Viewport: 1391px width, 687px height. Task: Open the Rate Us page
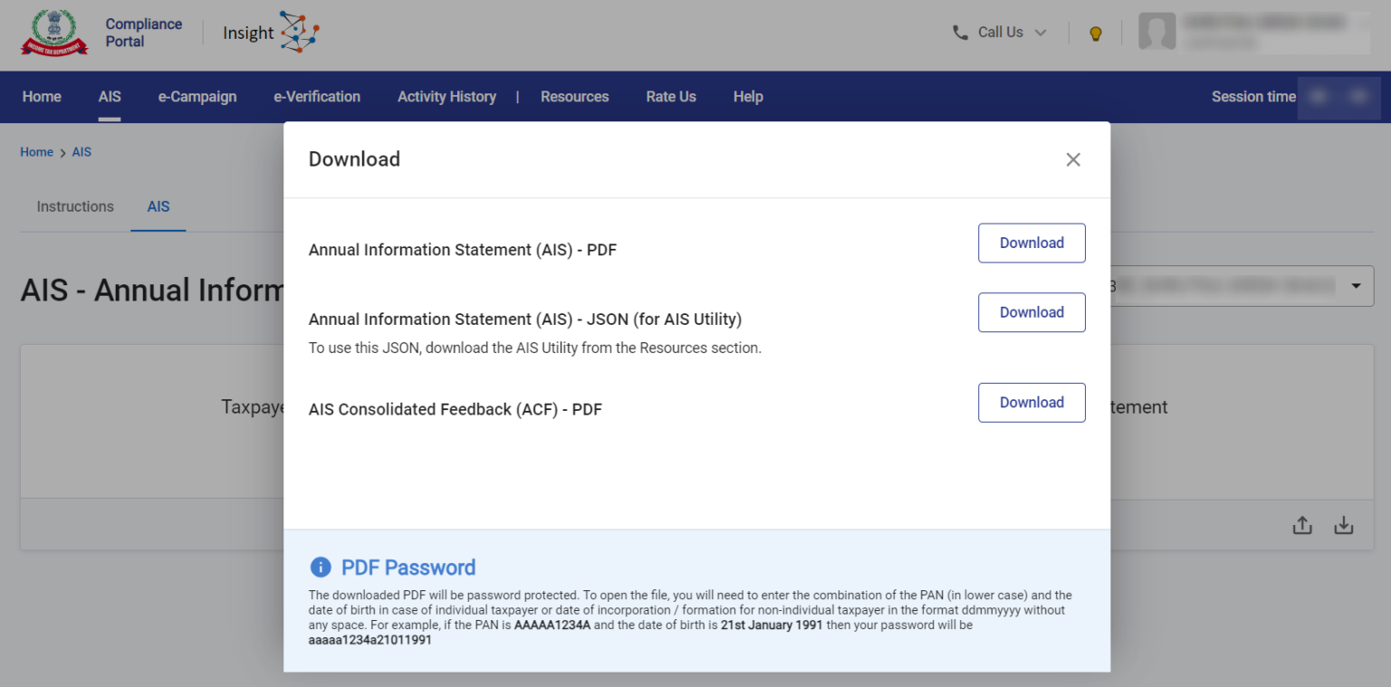[x=671, y=97]
